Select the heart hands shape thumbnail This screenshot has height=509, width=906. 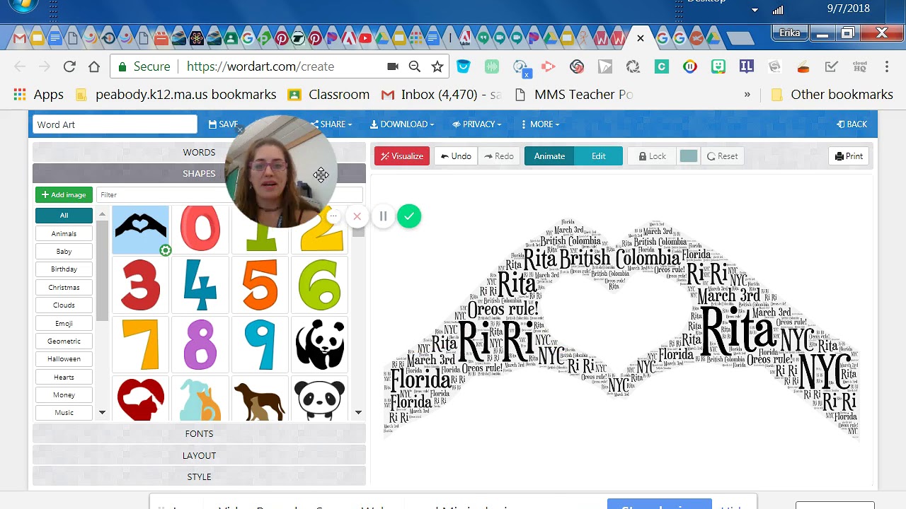coord(140,228)
